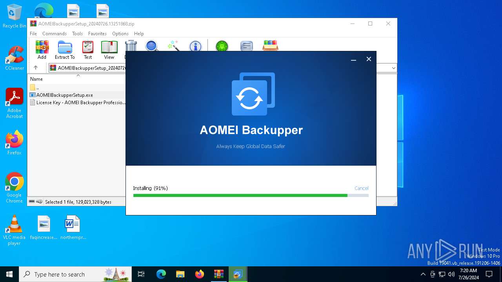Close the AOMEI Backupper installer window
This screenshot has width=502, height=282.
(x=369, y=59)
